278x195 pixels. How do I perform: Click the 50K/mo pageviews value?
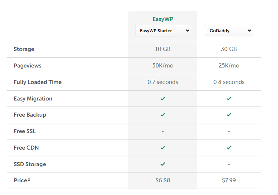click(x=163, y=66)
